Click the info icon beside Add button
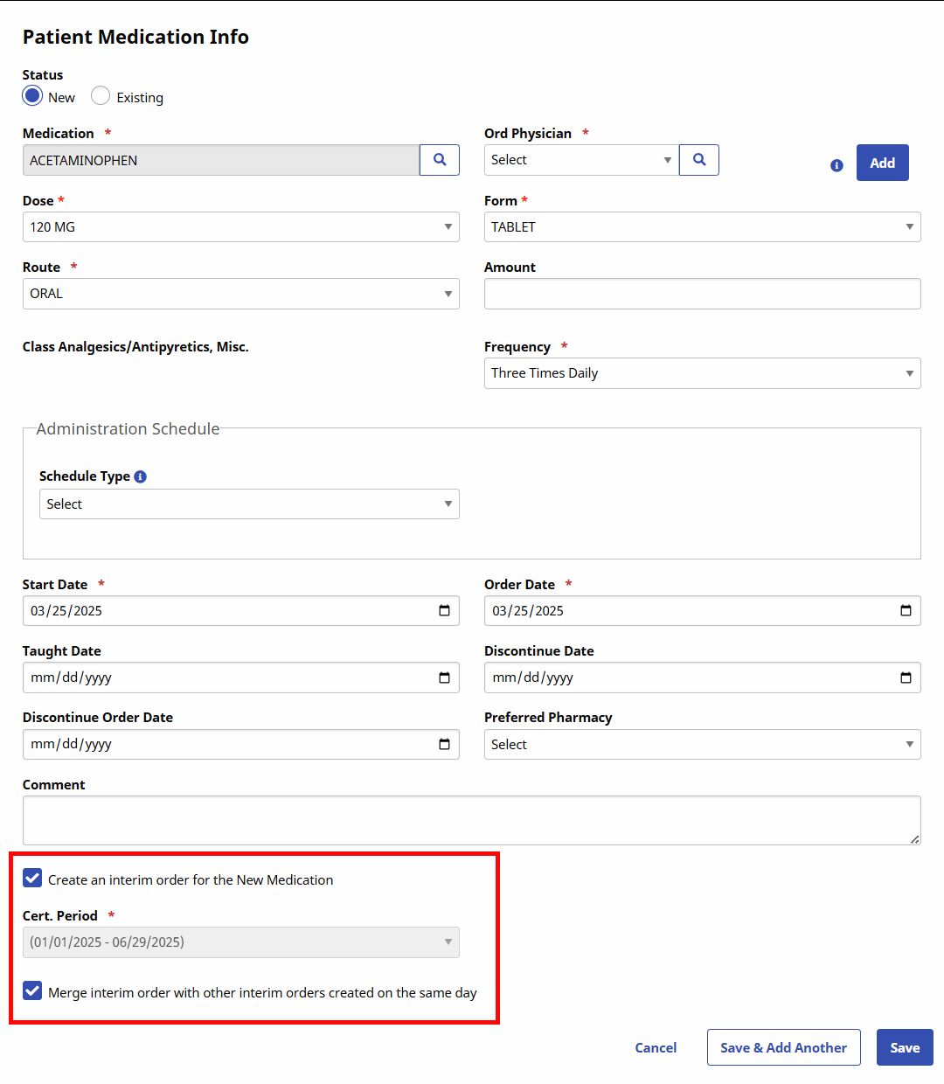 [836, 165]
